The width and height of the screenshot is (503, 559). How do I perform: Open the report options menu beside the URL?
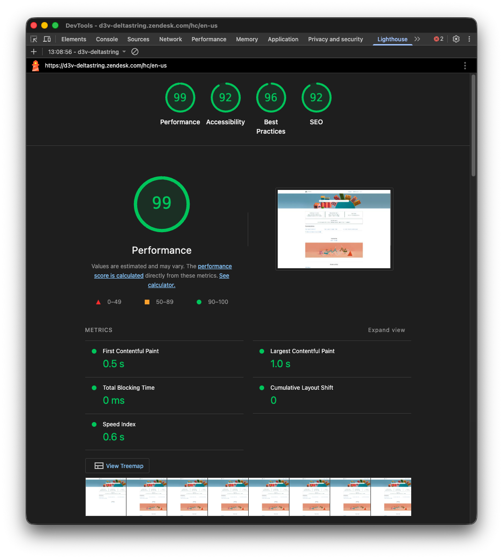pyautogui.click(x=465, y=66)
